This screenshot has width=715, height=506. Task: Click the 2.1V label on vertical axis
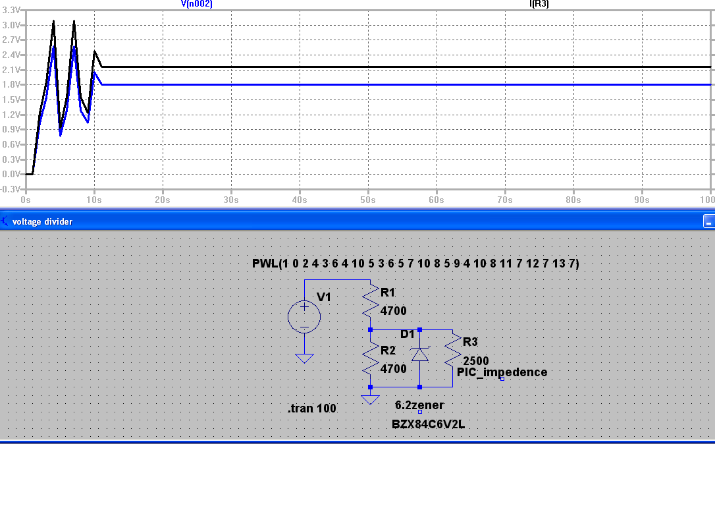[x=11, y=70]
